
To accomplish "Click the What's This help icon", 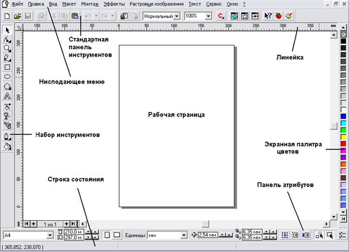I will click(268, 16).
